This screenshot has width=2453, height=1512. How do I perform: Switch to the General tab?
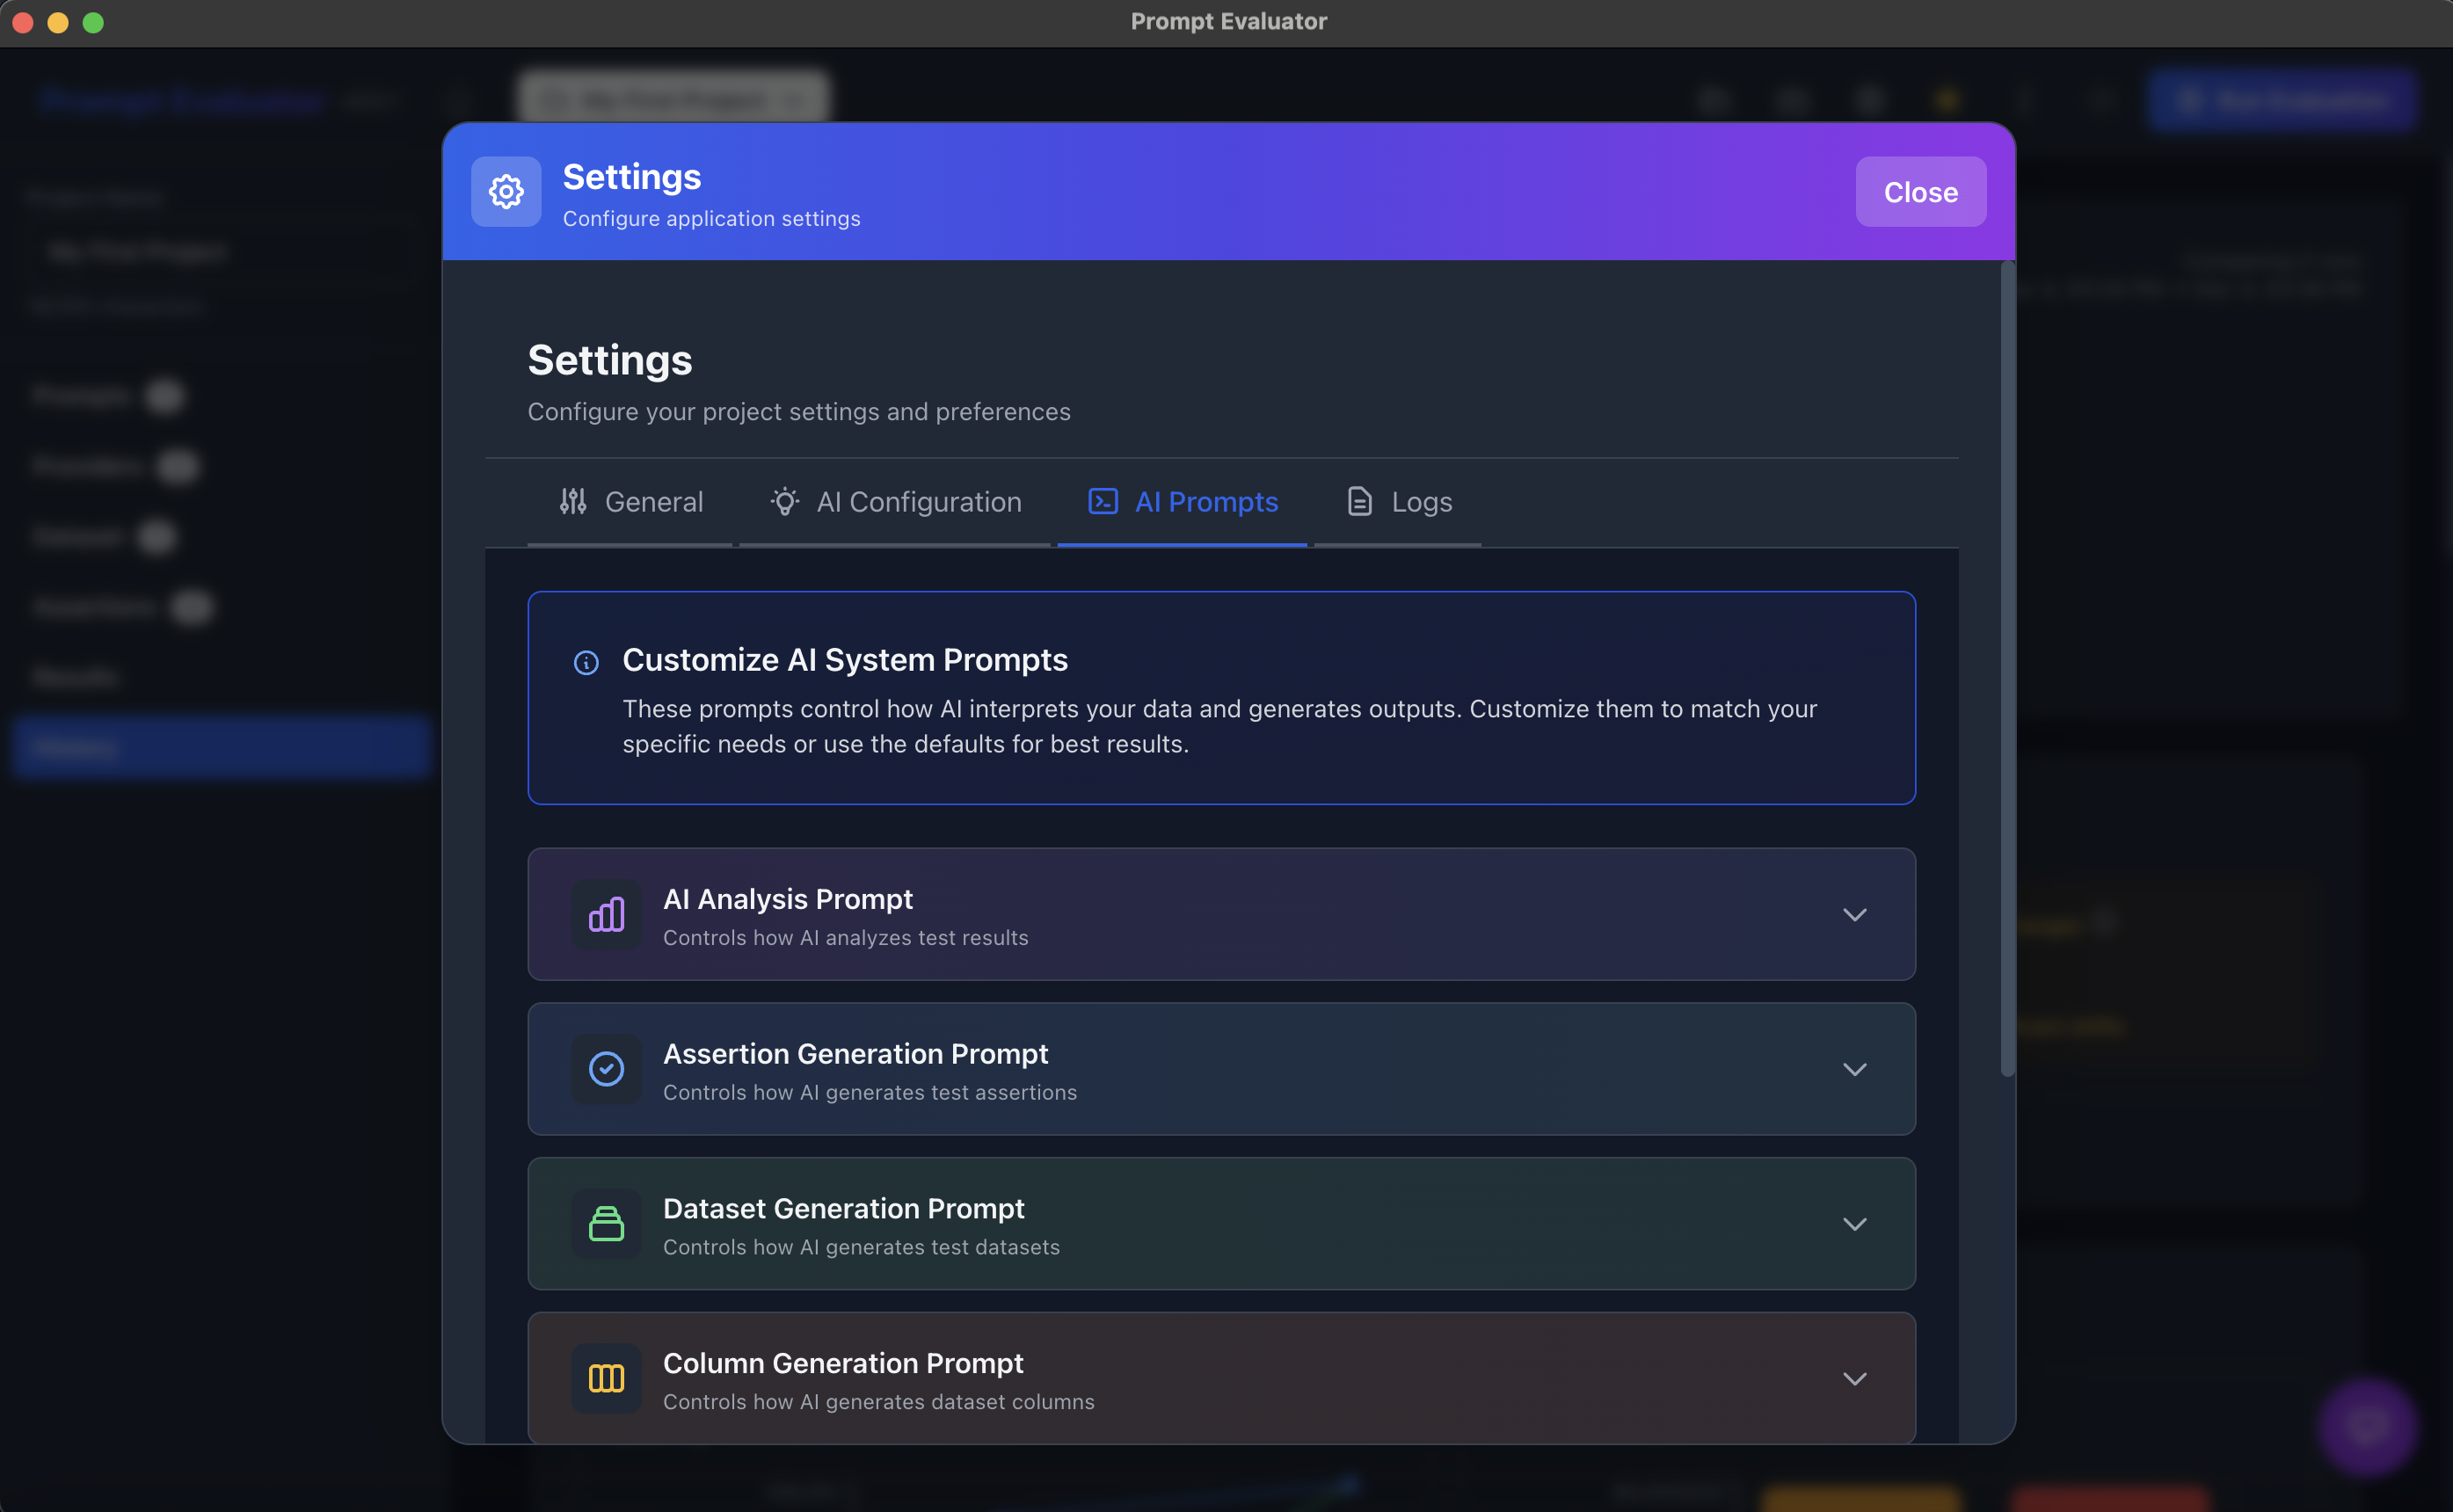653,502
